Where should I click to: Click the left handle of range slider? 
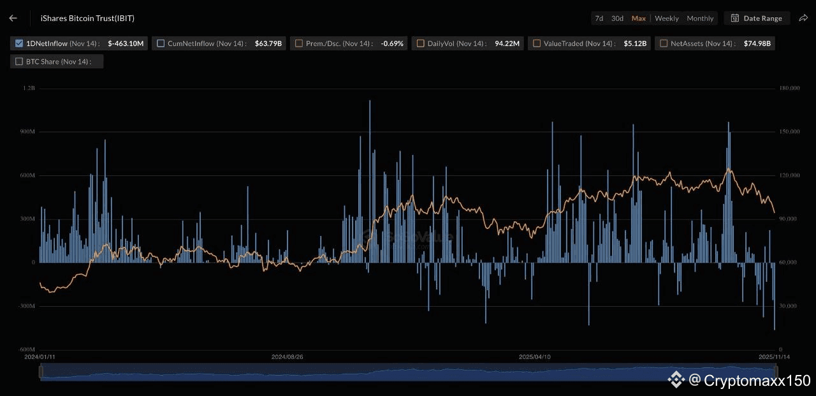pyautogui.click(x=41, y=372)
